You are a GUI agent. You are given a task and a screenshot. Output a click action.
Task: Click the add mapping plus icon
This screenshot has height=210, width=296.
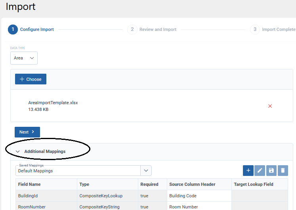pyautogui.click(x=248, y=170)
